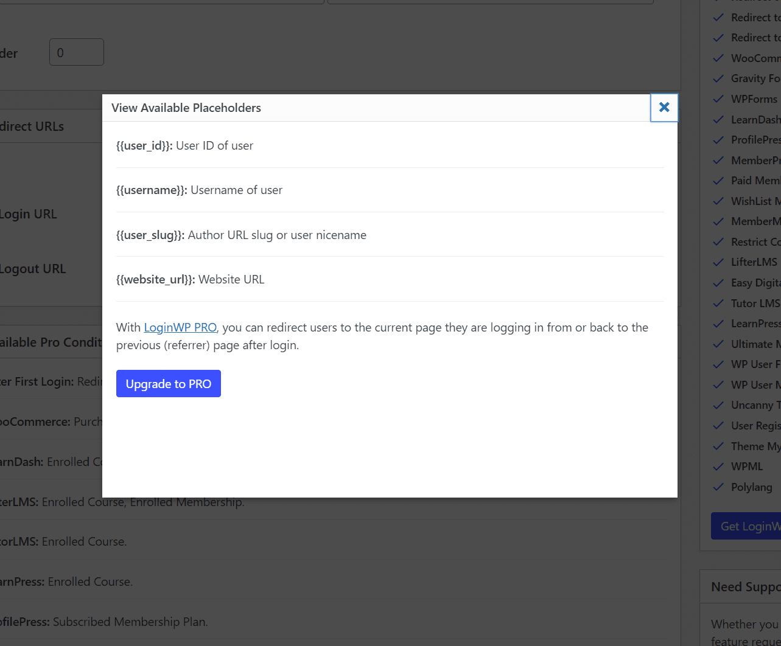Click the checkmark icon beside LifterLMS
This screenshot has width=781, height=646.
click(x=719, y=262)
